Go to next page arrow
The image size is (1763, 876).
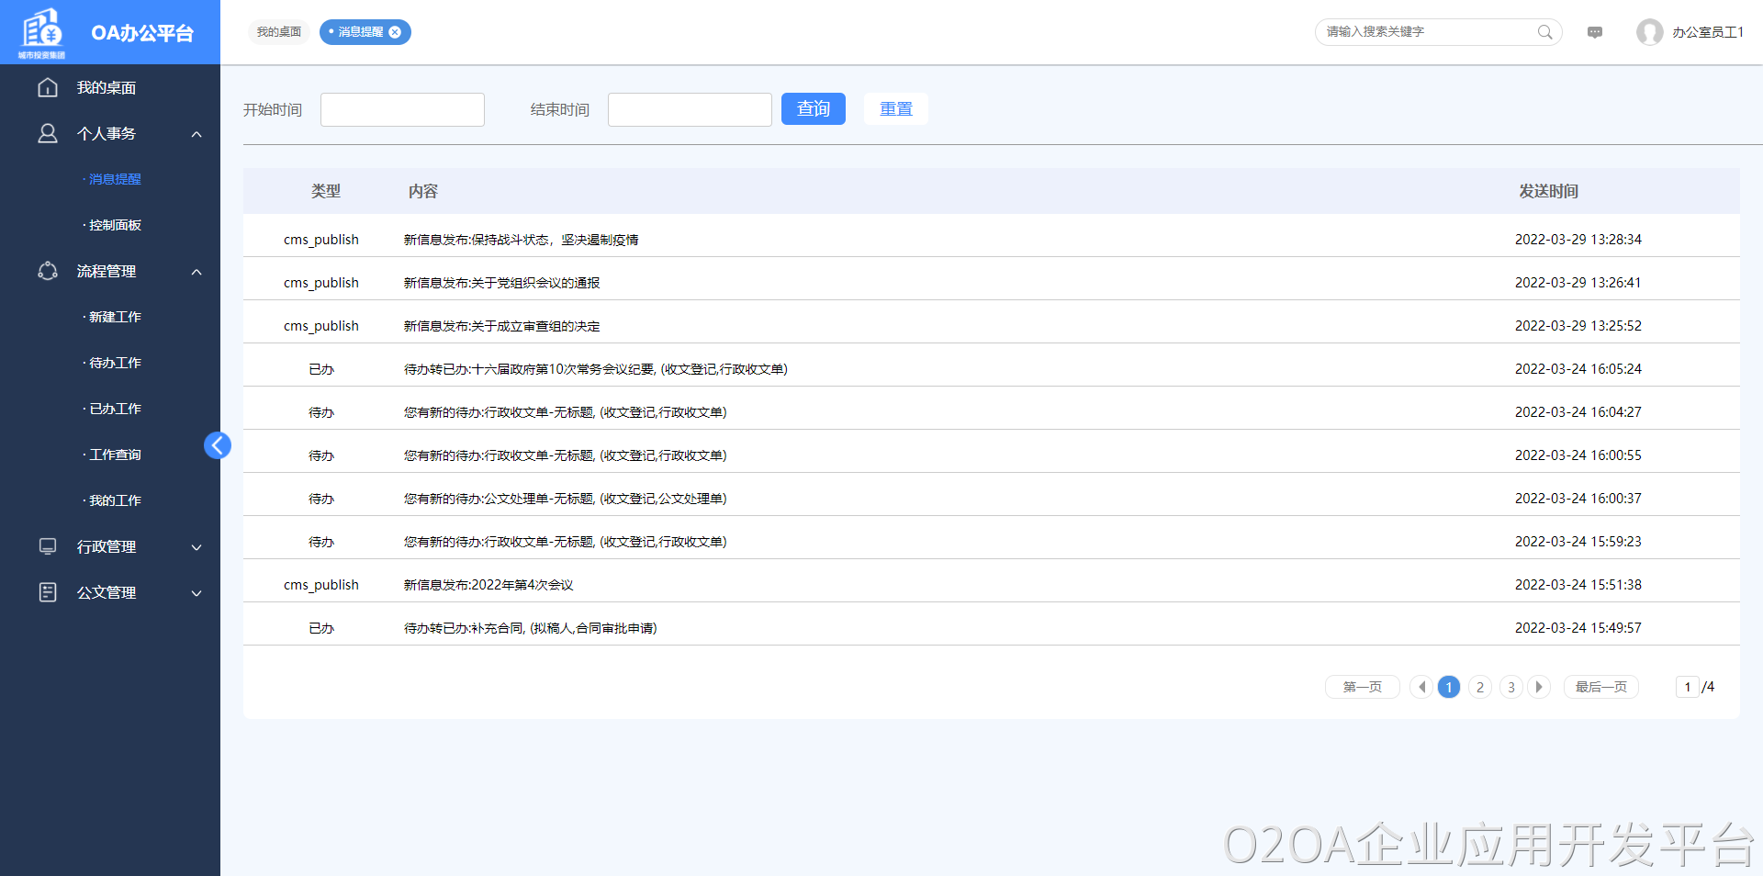coord(1539,687)
